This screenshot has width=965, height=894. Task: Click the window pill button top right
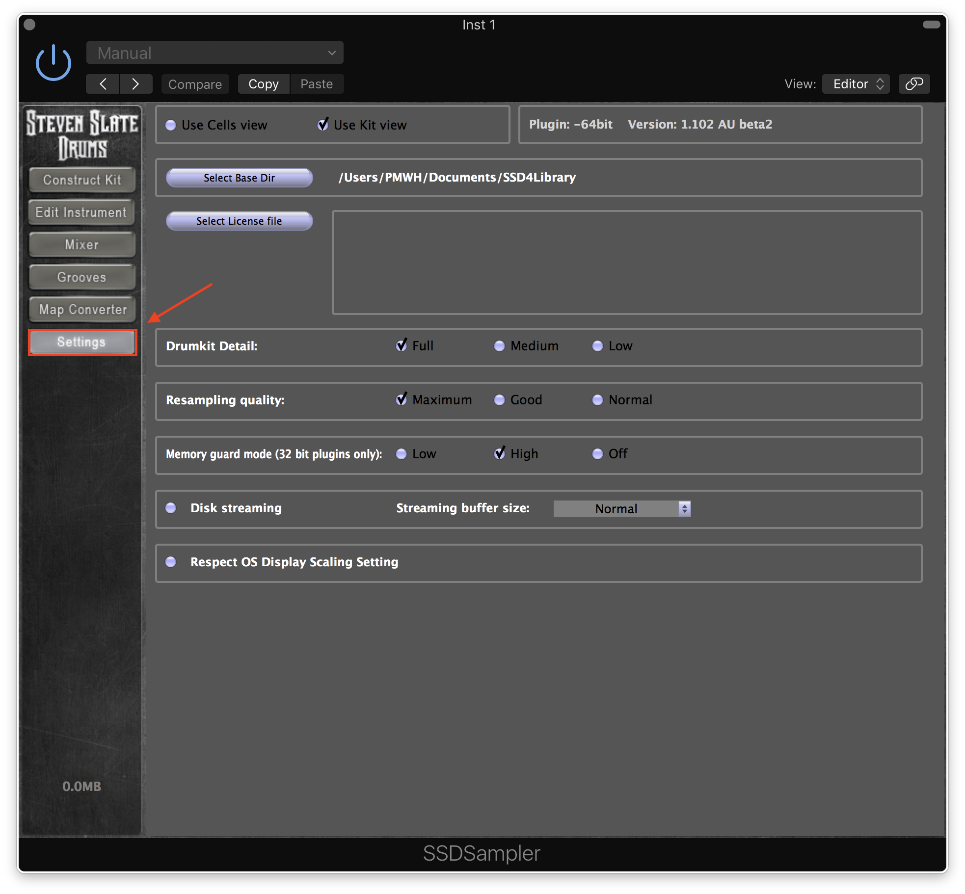click(x=931, y=25)
